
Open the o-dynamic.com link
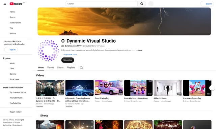[70, 54]
